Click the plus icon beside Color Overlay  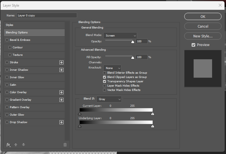[61, 92]
